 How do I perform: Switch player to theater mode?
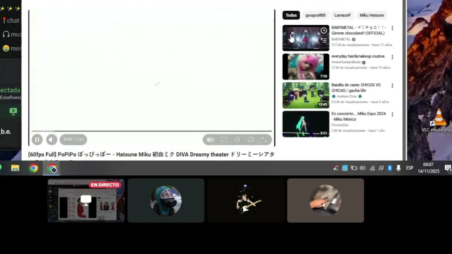click(x=251, y=140)
